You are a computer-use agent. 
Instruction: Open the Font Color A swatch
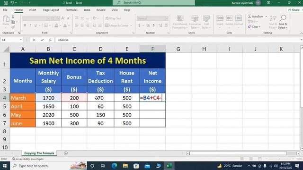(65, 25)
